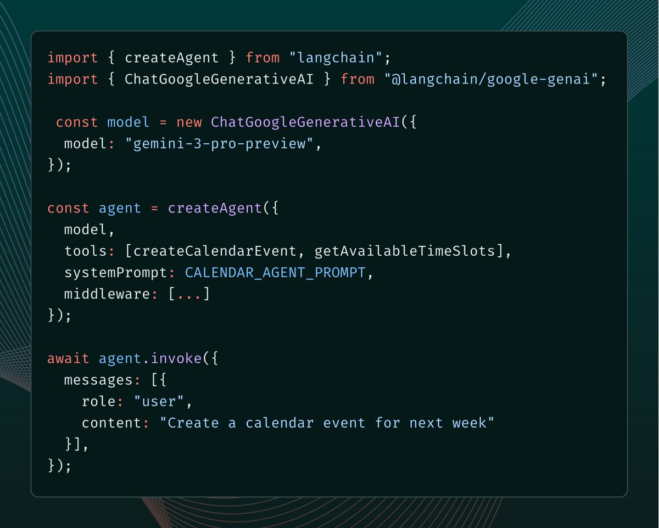Click ChatGoogleGenerativeAI in the second import line

pyautogui.click(x=219, y=79)
